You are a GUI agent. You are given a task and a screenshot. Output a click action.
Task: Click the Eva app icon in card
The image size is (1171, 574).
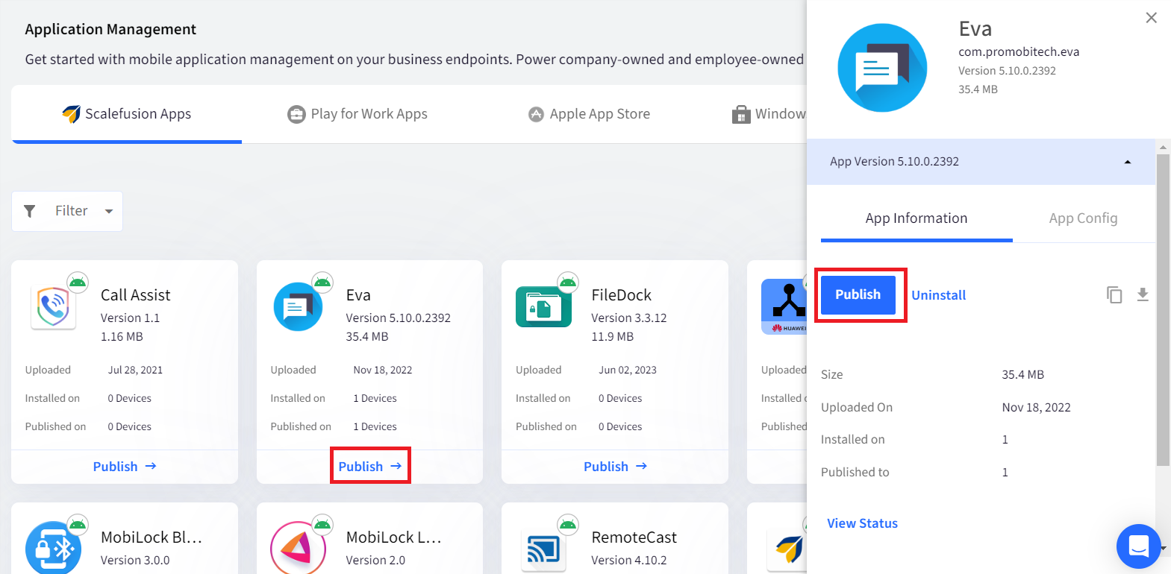click(298, 306)
